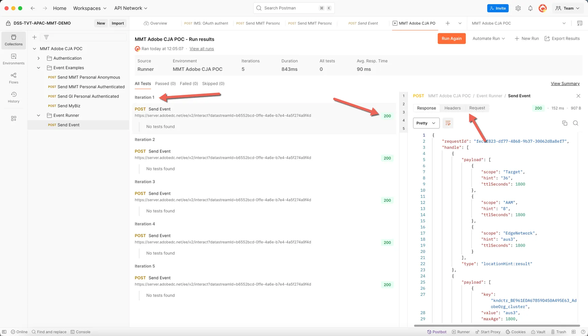This screenshot has height=336, width=588.
Task: Click the View Summary link
Action: (565, 84)
